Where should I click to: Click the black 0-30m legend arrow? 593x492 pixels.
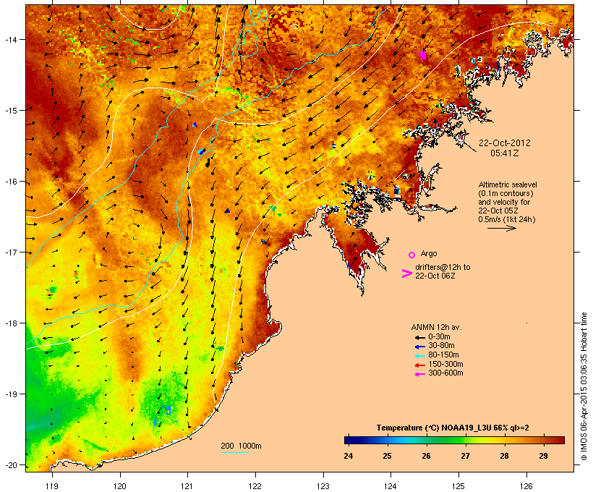point(419,337)
